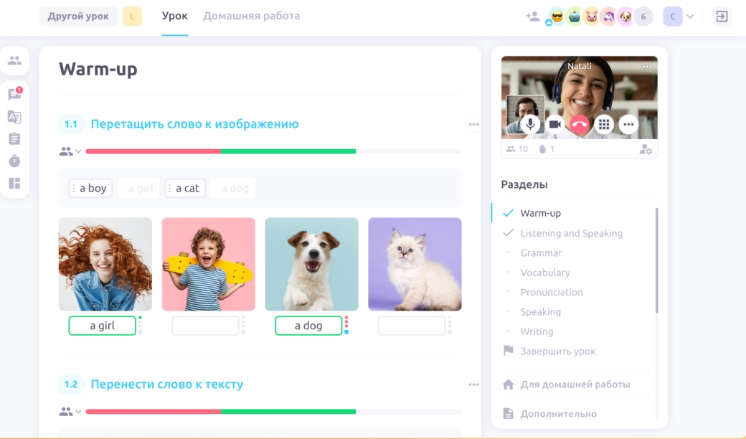
Task: Click the clipboard notes sidebar icon
Action: coord(14,139)
